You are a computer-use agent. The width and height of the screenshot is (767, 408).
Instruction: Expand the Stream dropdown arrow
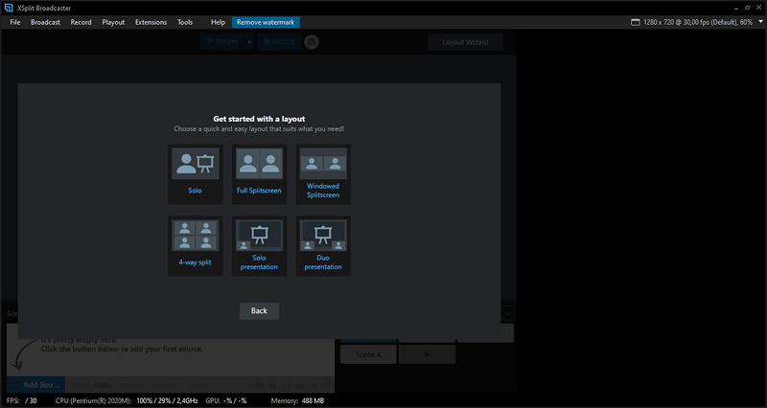click(249, 42)
